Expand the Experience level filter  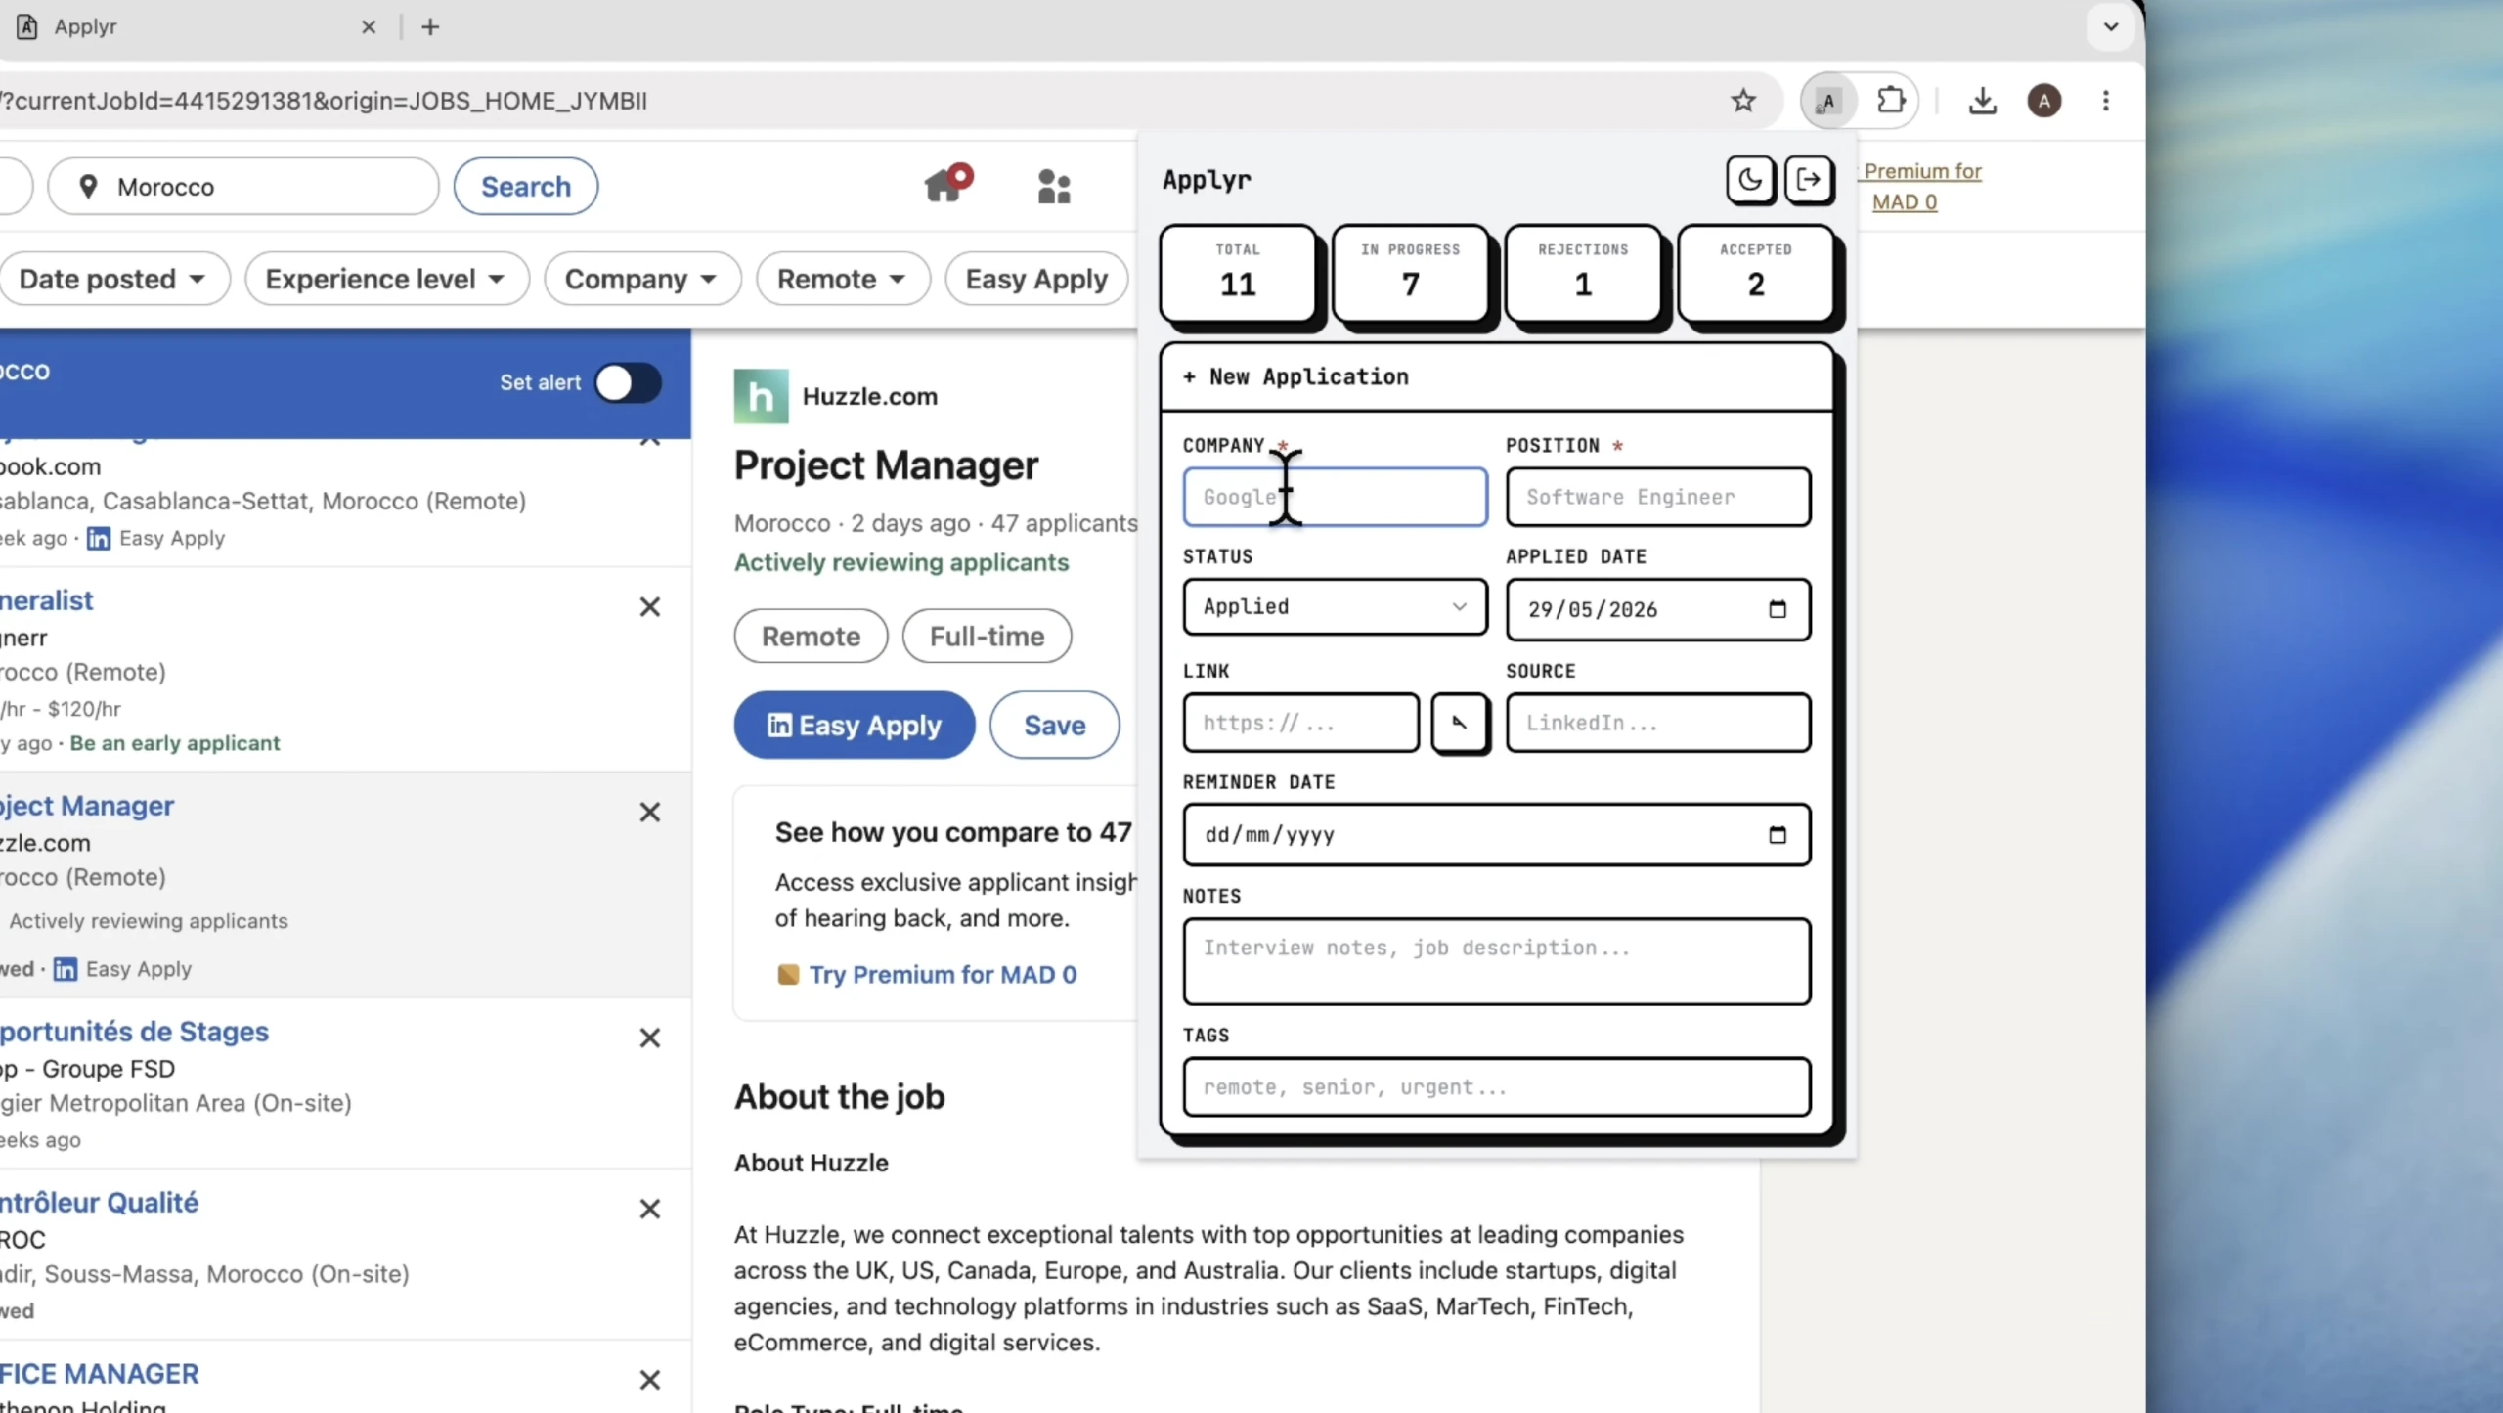click(386, 279)
